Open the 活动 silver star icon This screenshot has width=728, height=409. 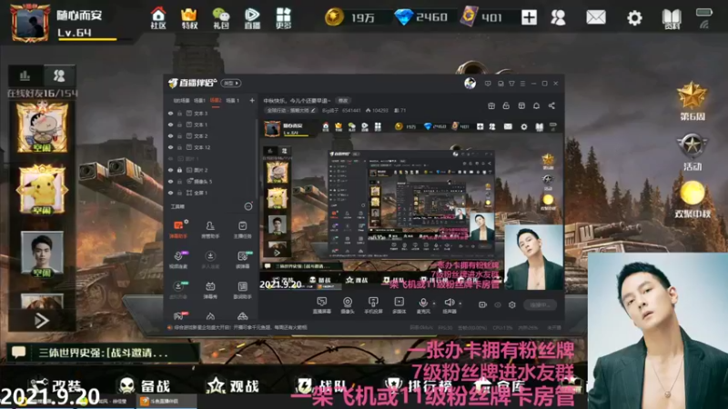(x=692, y=152)
